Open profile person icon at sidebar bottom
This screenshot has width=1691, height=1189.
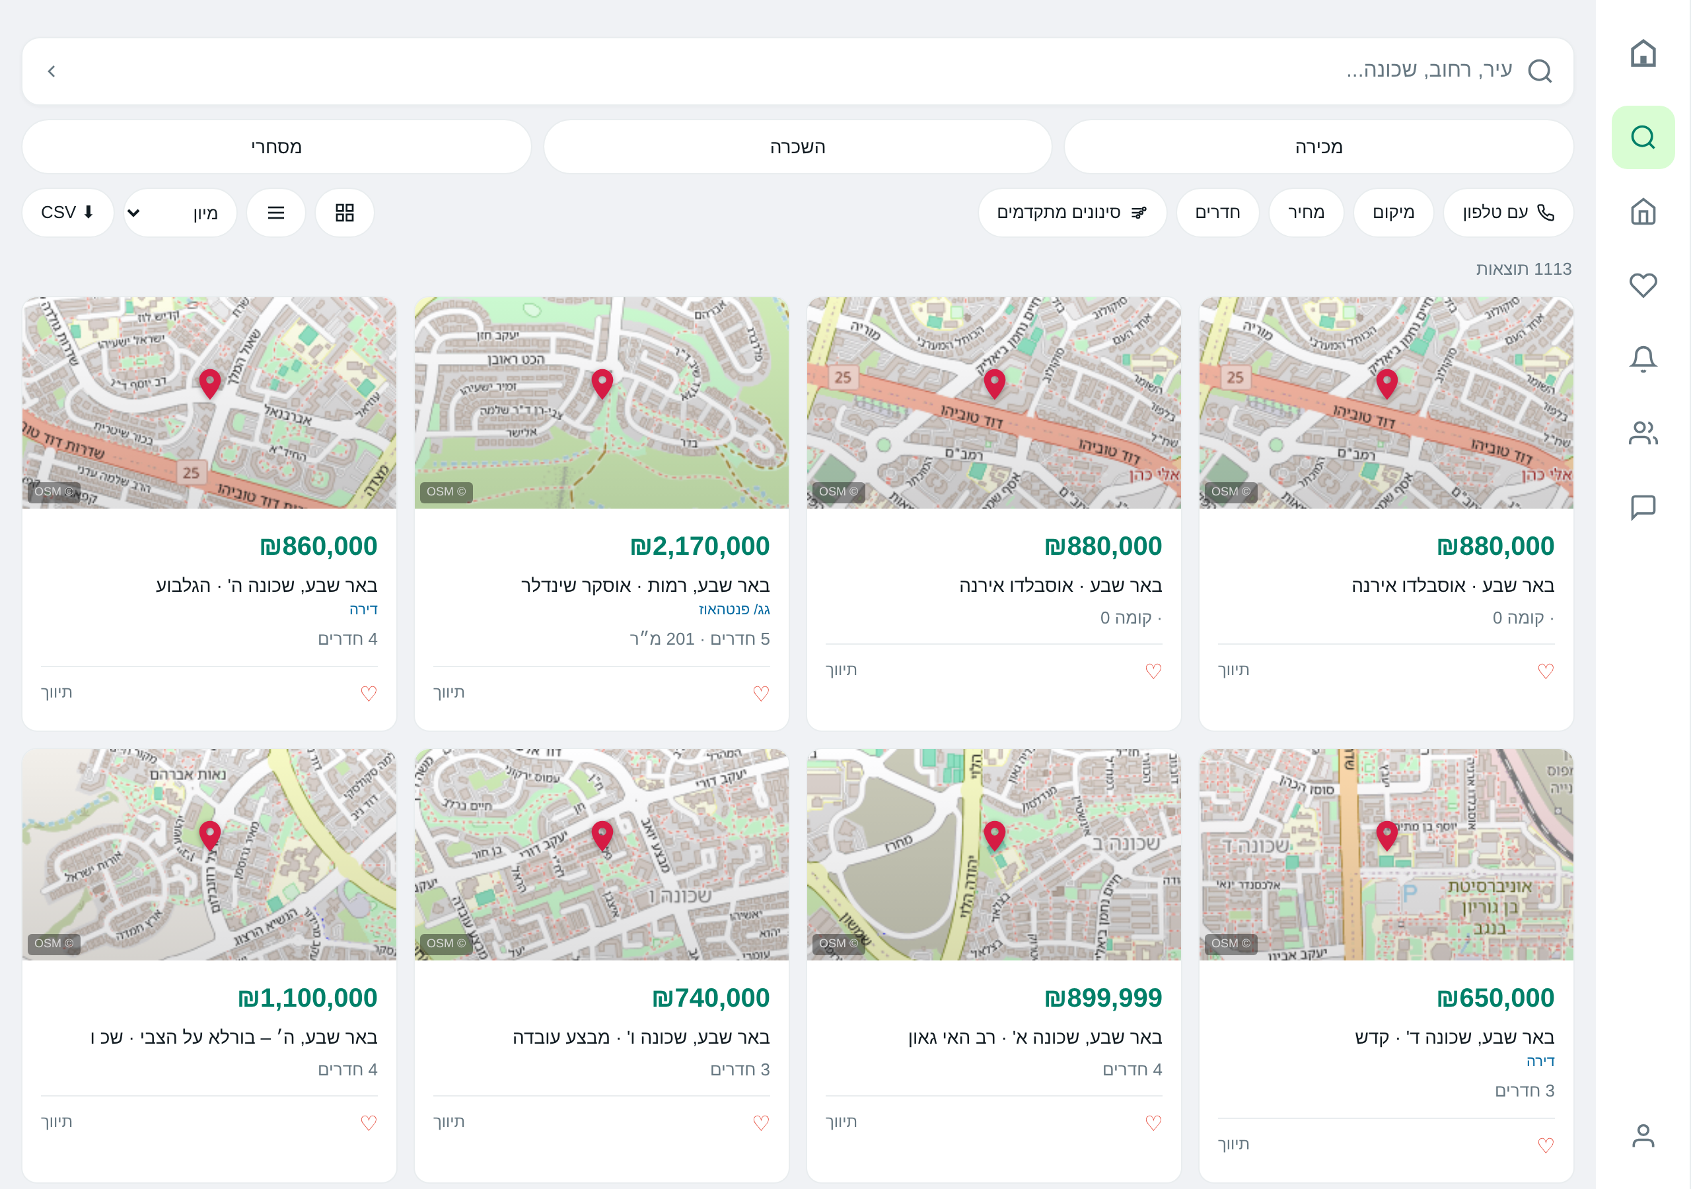(1642, 1135)
